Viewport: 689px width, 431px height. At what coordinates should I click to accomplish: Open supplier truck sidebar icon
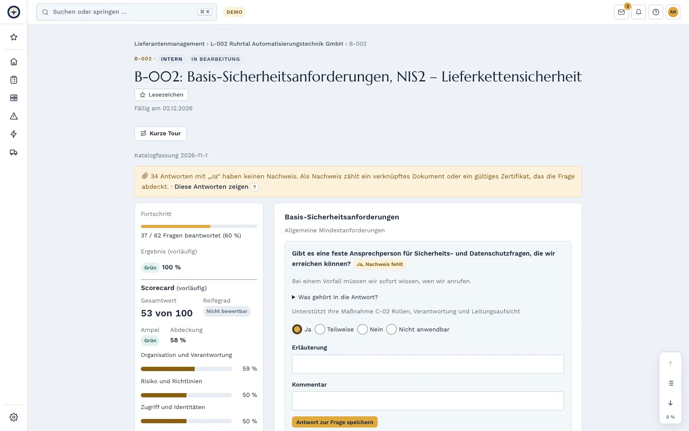[x=14, y=152]
